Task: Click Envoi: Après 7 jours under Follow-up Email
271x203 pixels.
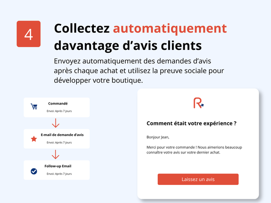Action: [x=59, y=174]
